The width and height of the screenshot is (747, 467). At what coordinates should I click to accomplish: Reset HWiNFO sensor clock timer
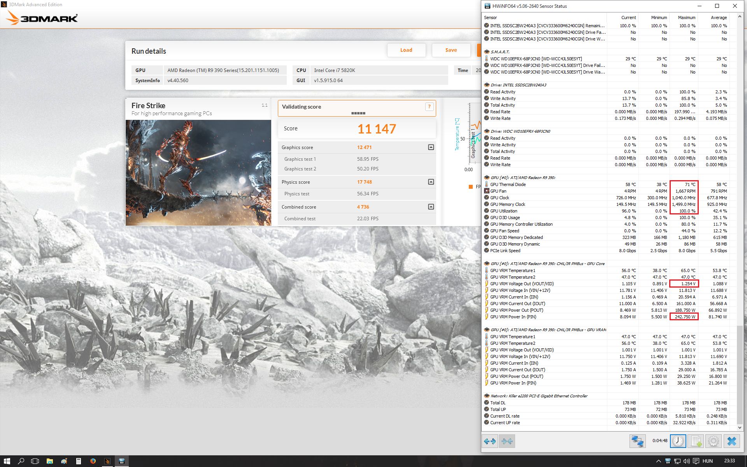pyautogui.click(x=678, y=441)
